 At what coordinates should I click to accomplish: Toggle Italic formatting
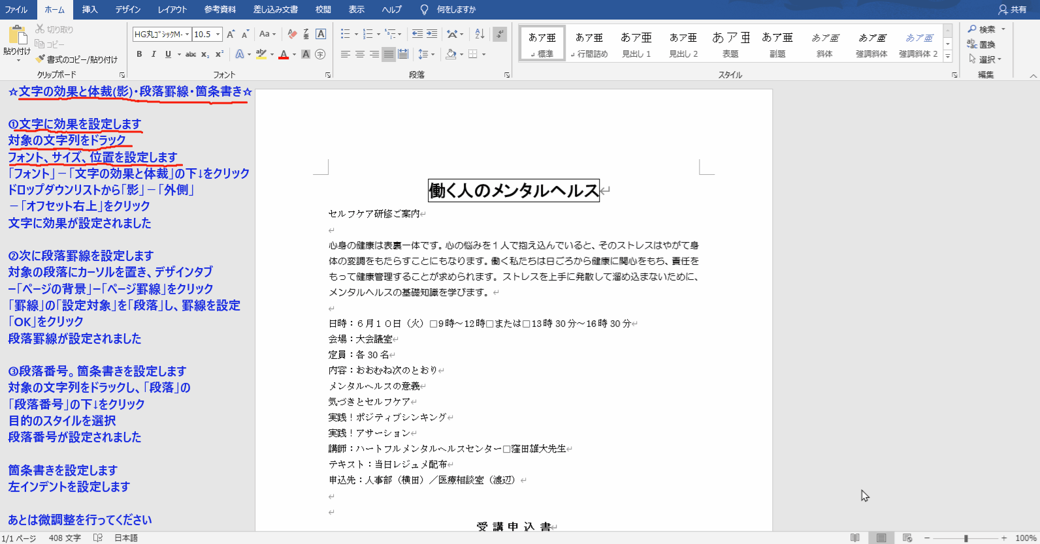pyautogui.click(x=154, y=54)
